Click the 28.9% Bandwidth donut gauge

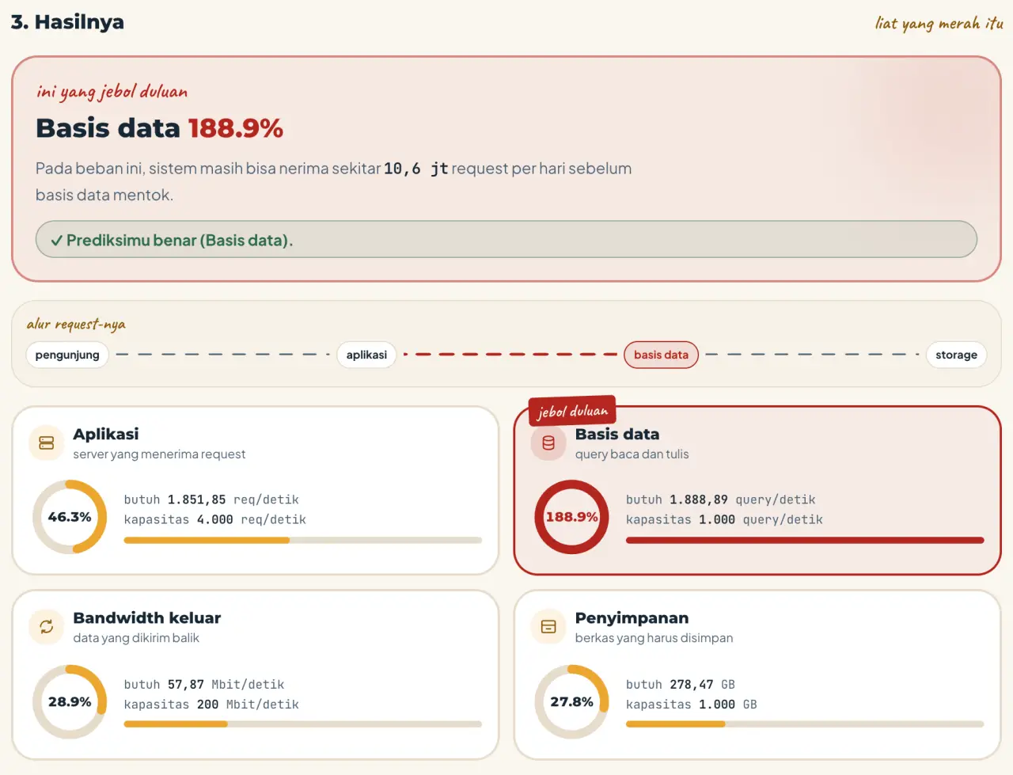coord(70,701)
